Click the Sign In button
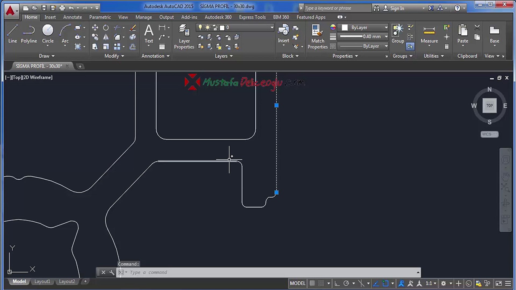Image resolution: width=516 pixels, height=290 pixels. (397, 8)
